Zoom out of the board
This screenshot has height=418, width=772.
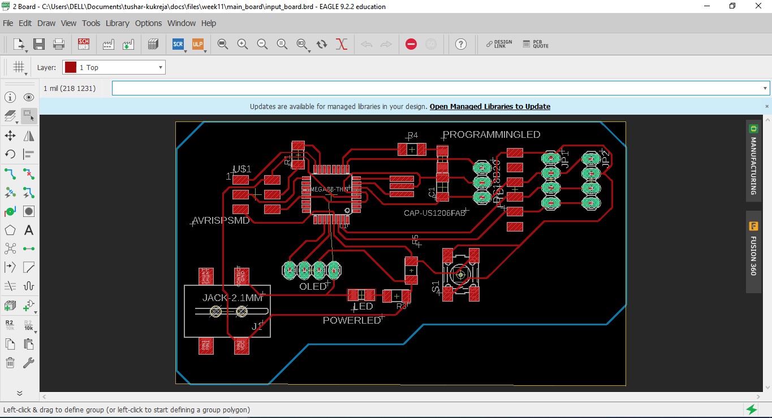tap(262, 44)
